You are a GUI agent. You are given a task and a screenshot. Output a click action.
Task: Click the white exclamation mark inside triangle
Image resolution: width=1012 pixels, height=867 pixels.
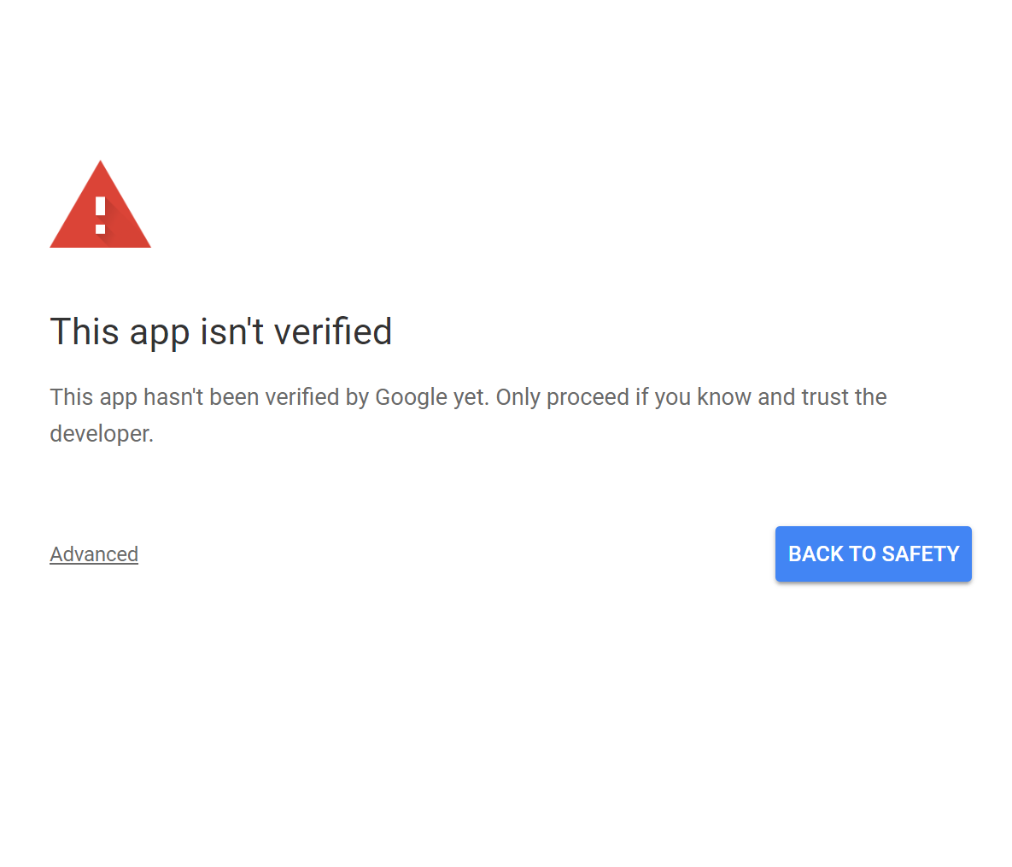pos(100,215)
